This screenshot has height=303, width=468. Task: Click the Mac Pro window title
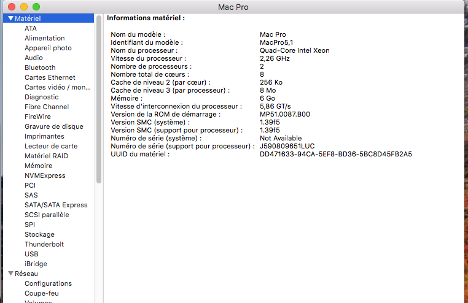pos(233,7)
